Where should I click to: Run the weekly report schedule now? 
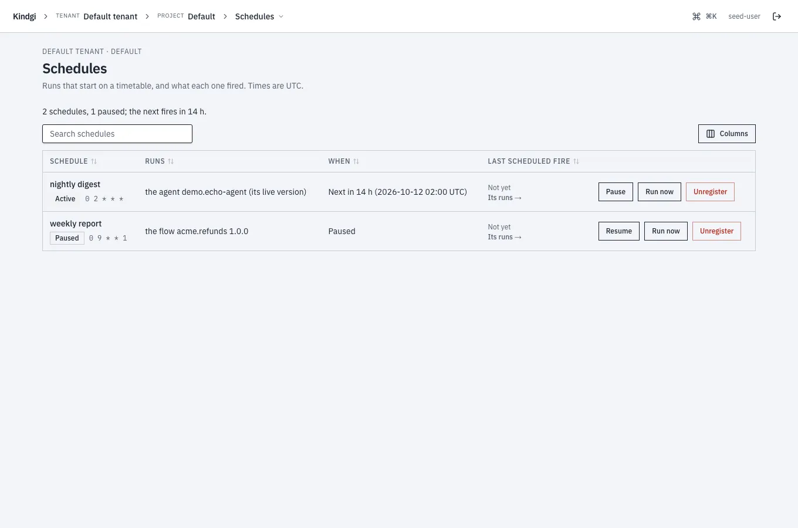click(x=666, y=231)
